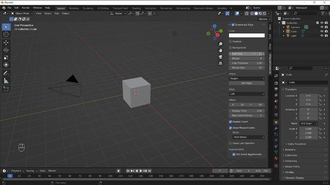This screenshot has height=185, width=330.
Task: Jump to the timeline start frame
Action: (128, 171)
